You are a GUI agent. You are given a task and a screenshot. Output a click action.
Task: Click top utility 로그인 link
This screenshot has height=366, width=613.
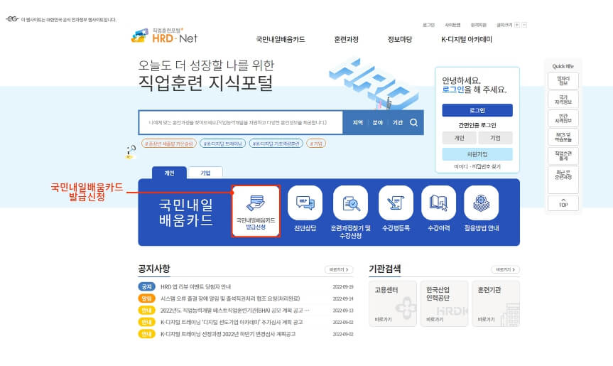click(x=428, y=25)
